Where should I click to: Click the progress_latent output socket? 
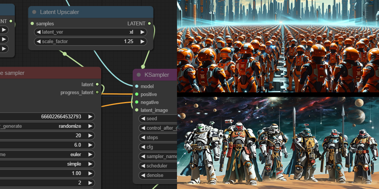point(97,92)
